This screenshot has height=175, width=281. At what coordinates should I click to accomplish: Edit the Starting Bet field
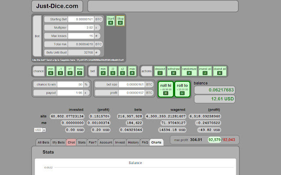81,19
